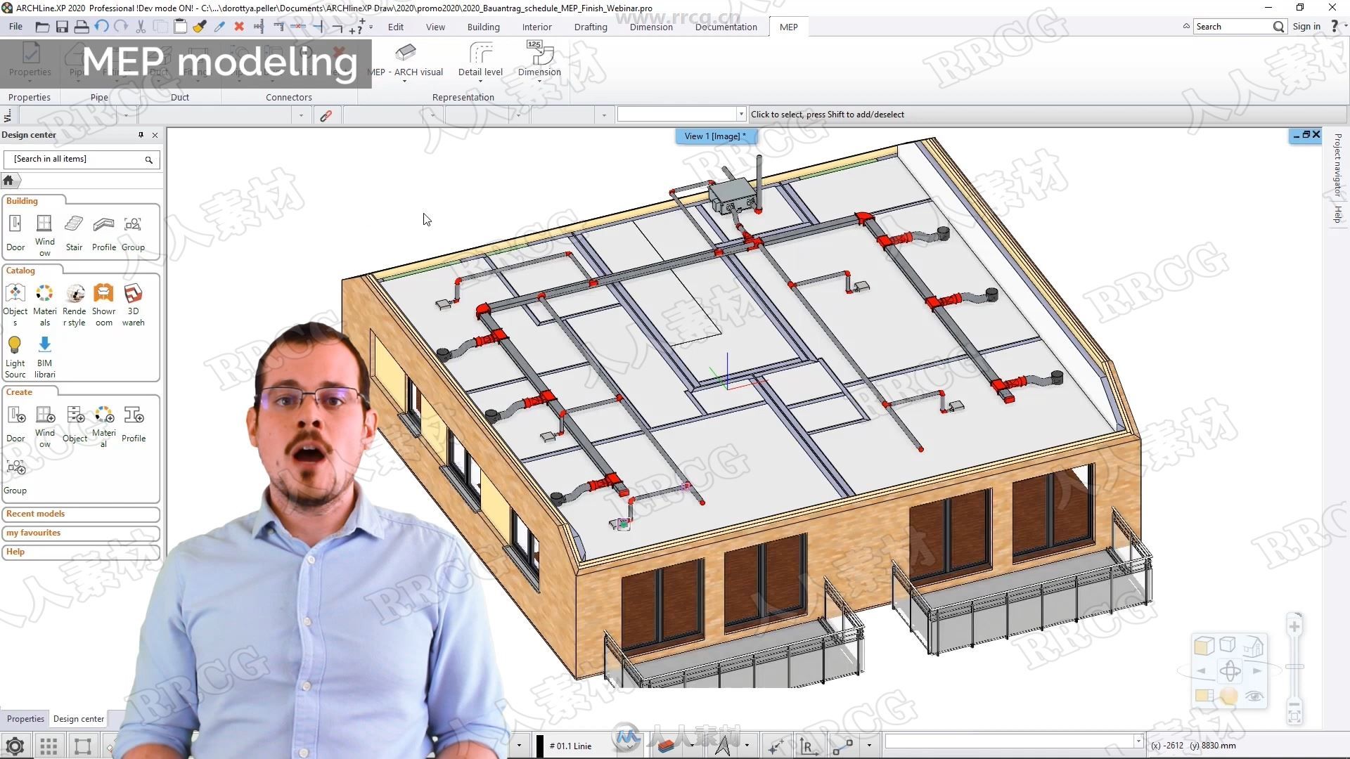Expand the Create section in Design center
Image resolution: width=1350 pixels, height=759 pixels.
pos(18,391)
